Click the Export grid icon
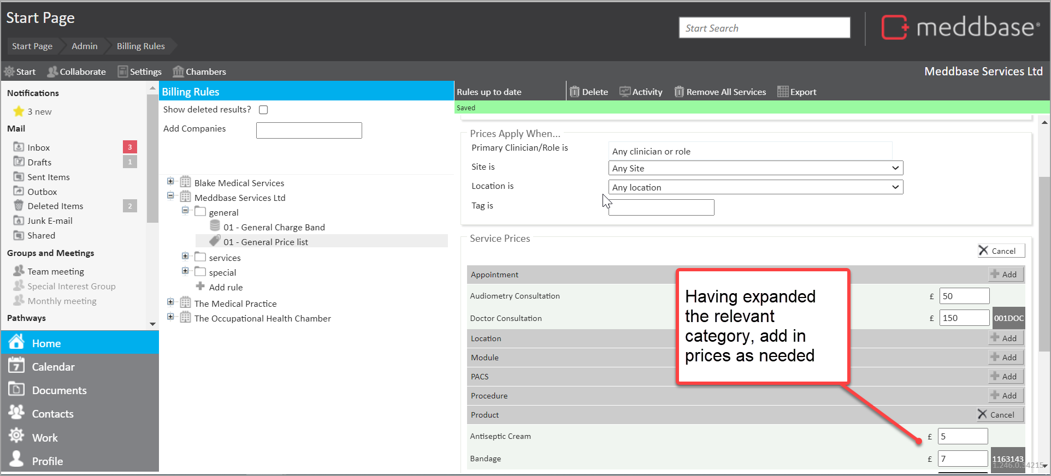This screenshot has width=1051, height=476. click(782, 92)
